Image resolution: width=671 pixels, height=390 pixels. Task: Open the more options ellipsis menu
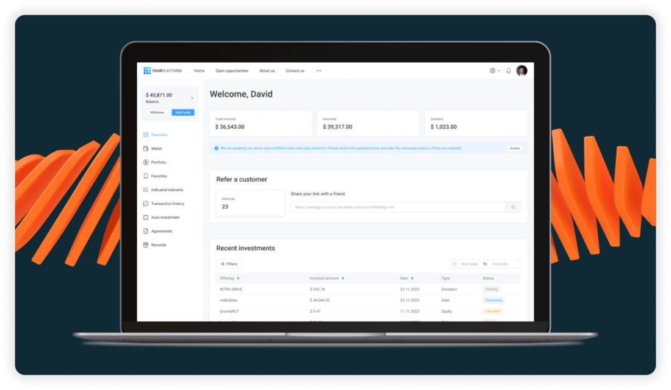click(x=318, y=71)
